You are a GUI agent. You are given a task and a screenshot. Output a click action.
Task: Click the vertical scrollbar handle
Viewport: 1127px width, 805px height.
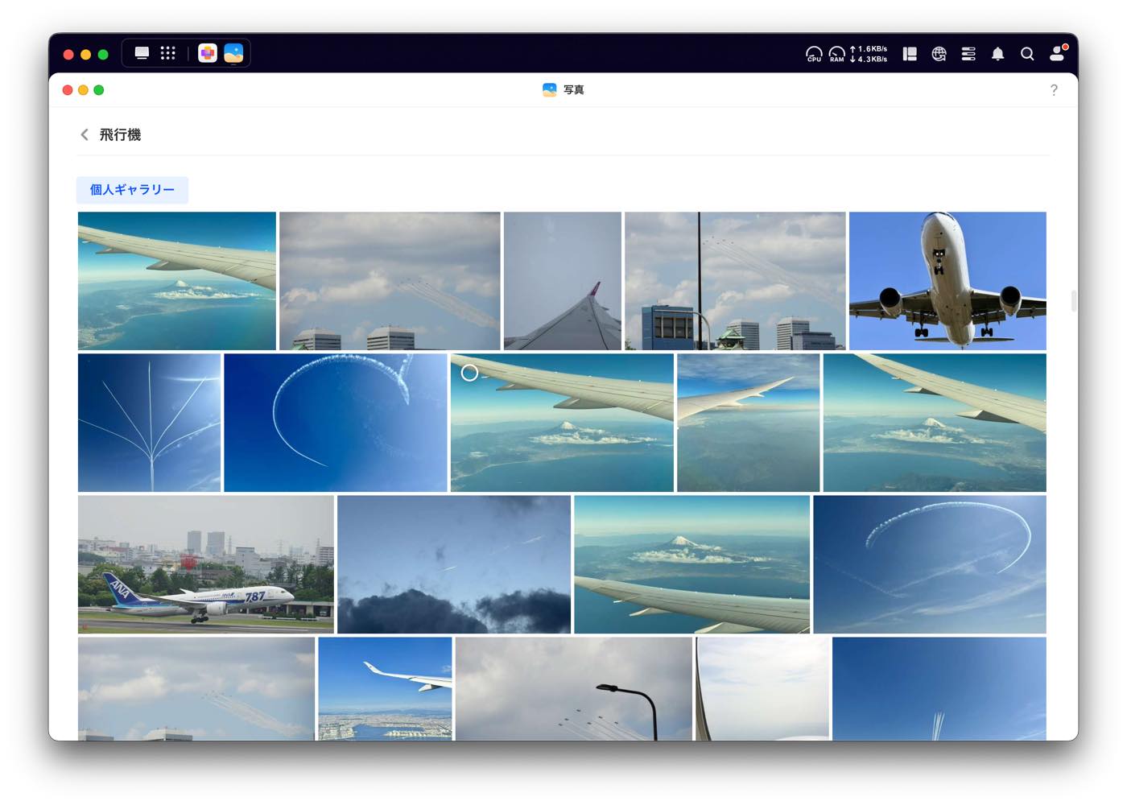coord(1073,299)
